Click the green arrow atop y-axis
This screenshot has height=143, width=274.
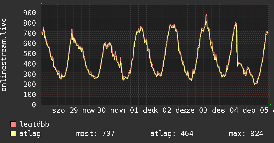tap(42, 4)
